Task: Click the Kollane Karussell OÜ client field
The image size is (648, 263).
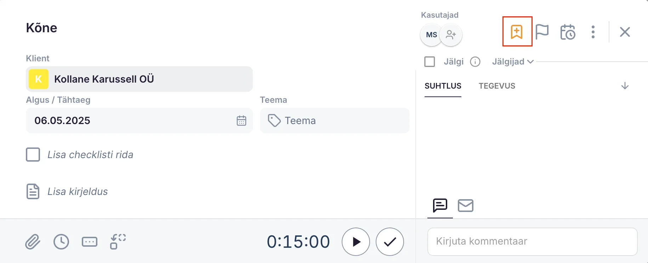Action: [x=139, y=79]
